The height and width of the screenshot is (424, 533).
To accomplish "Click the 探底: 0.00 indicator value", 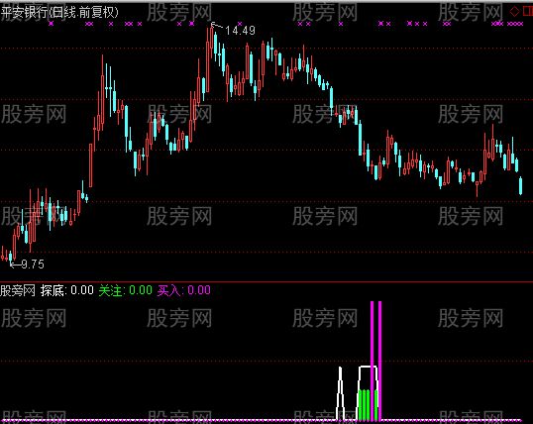I will 67,290.
